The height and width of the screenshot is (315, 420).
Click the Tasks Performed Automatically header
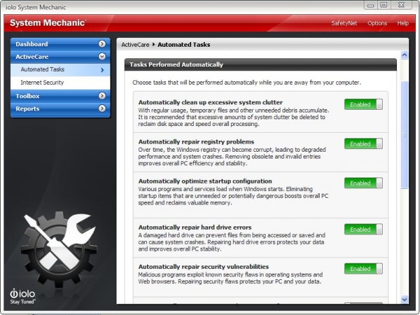click(x=260, y=64)
